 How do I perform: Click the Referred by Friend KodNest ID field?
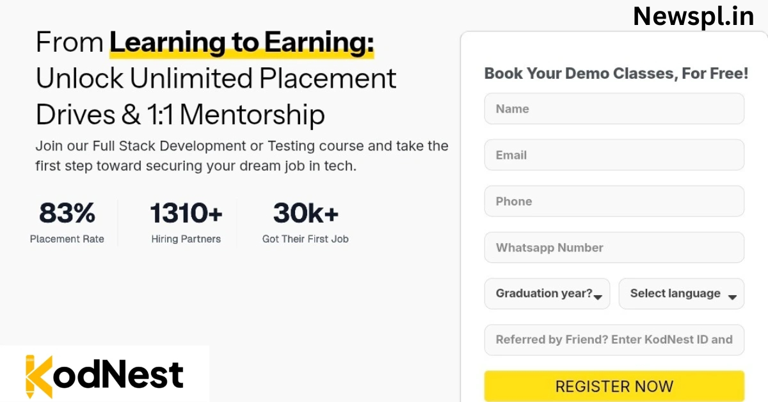point(614,340)
